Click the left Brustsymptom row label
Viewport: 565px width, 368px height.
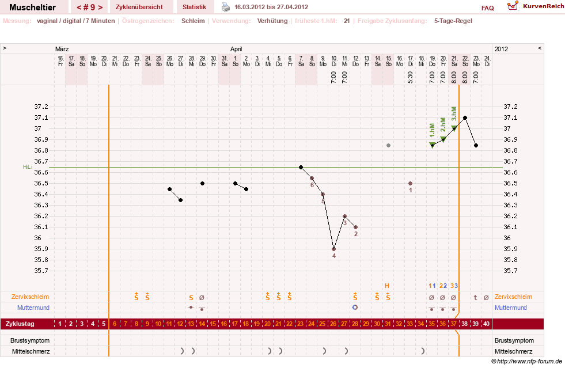click(30, 340)
